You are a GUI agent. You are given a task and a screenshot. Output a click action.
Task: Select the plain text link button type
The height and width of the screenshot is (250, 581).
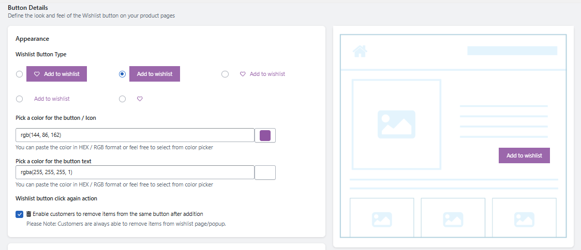(x=20, y=99)
